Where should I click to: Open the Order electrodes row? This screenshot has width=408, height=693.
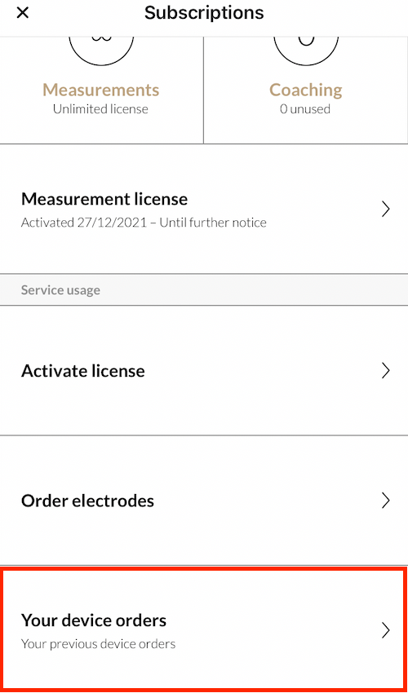coord(204,501)
